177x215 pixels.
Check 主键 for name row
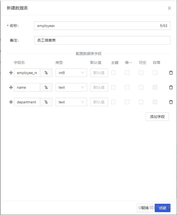(113, 87)
